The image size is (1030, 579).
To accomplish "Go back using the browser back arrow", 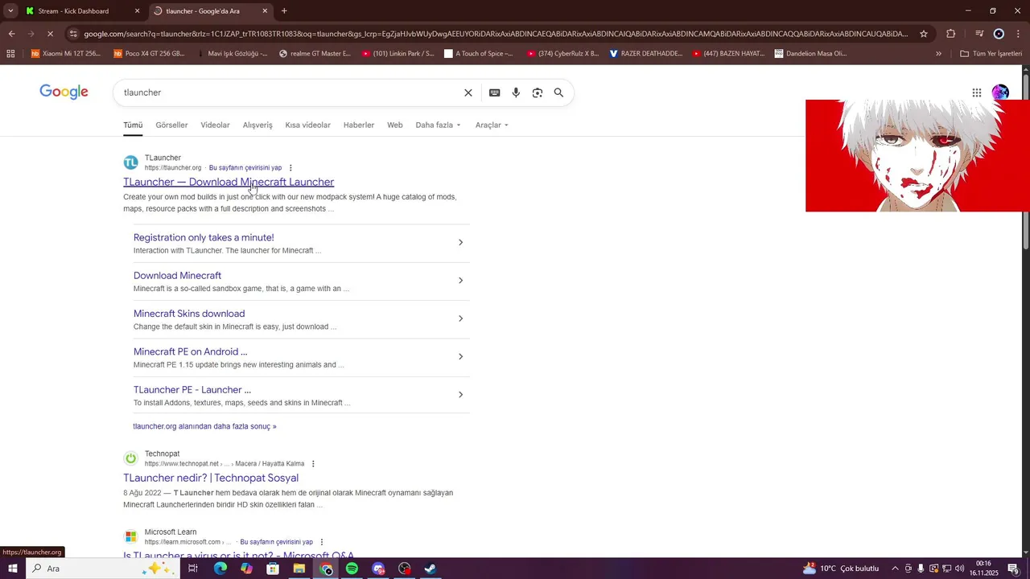I will coord(11,34).
